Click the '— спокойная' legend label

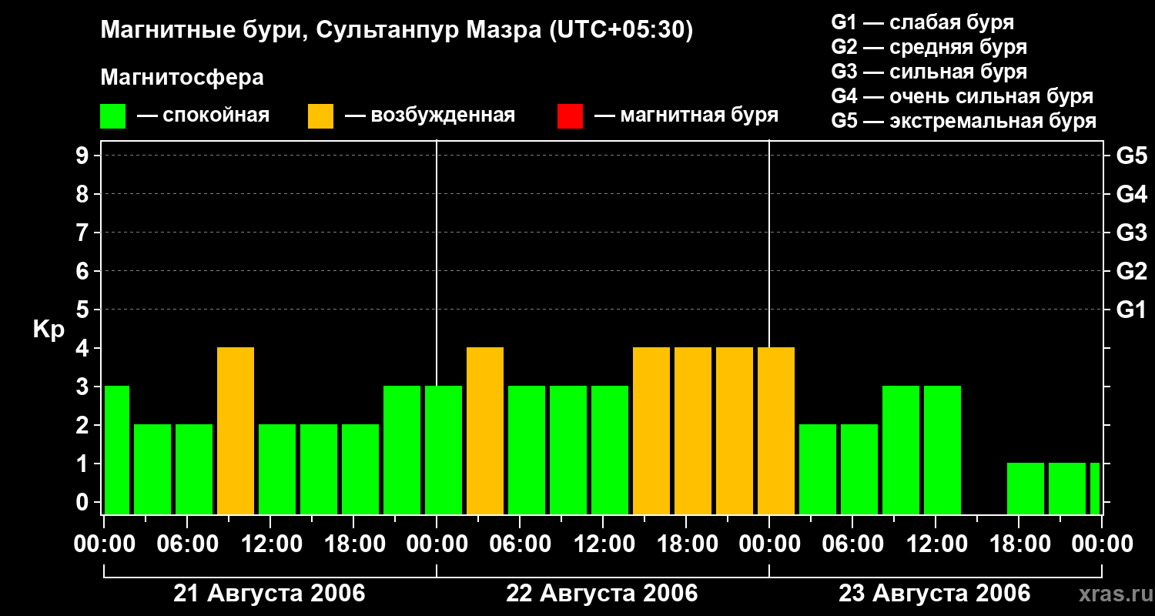click(x=203, y=115)
